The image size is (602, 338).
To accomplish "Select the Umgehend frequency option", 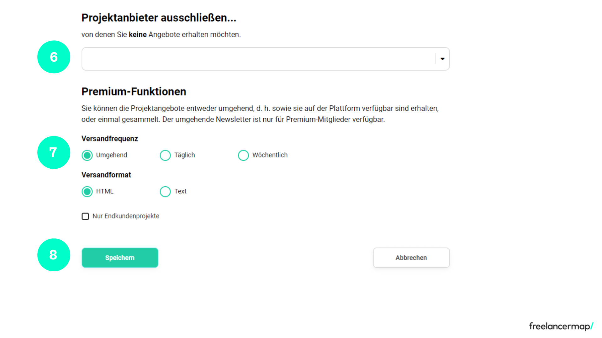I will tap(87, 155).
